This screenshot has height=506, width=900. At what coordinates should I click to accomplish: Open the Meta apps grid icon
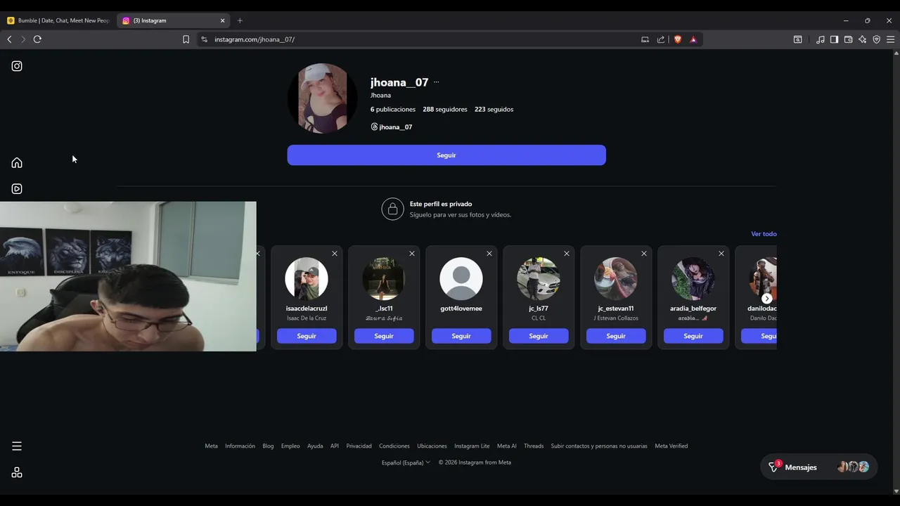point(17,473)
